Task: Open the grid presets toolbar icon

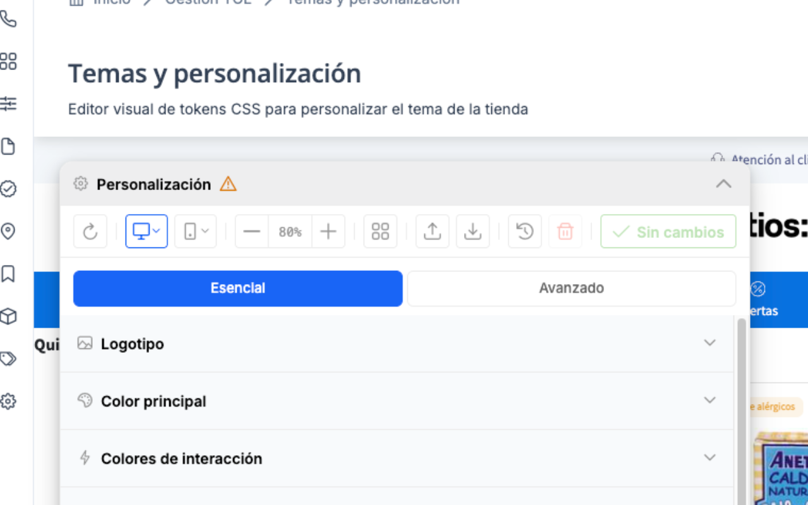Action: [x=381, y=232]
